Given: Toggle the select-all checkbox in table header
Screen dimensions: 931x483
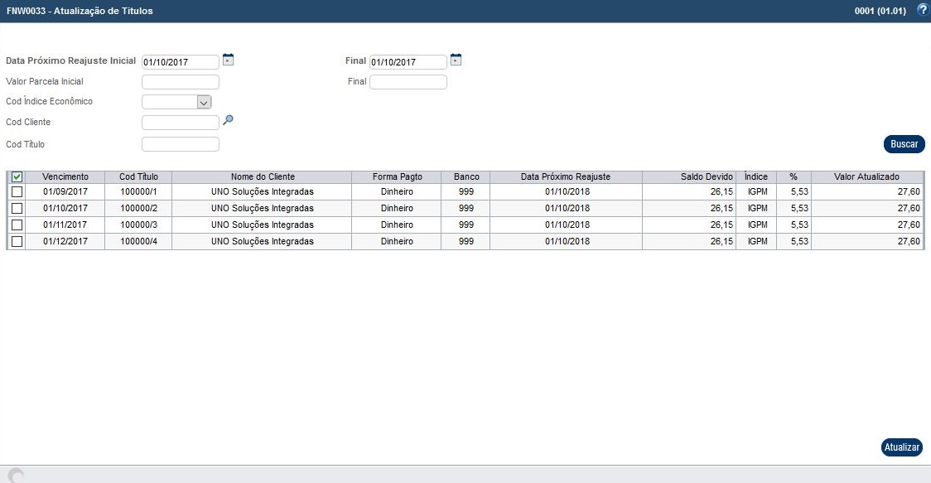Looking at the screenshot, I should (x=17, y=177).
